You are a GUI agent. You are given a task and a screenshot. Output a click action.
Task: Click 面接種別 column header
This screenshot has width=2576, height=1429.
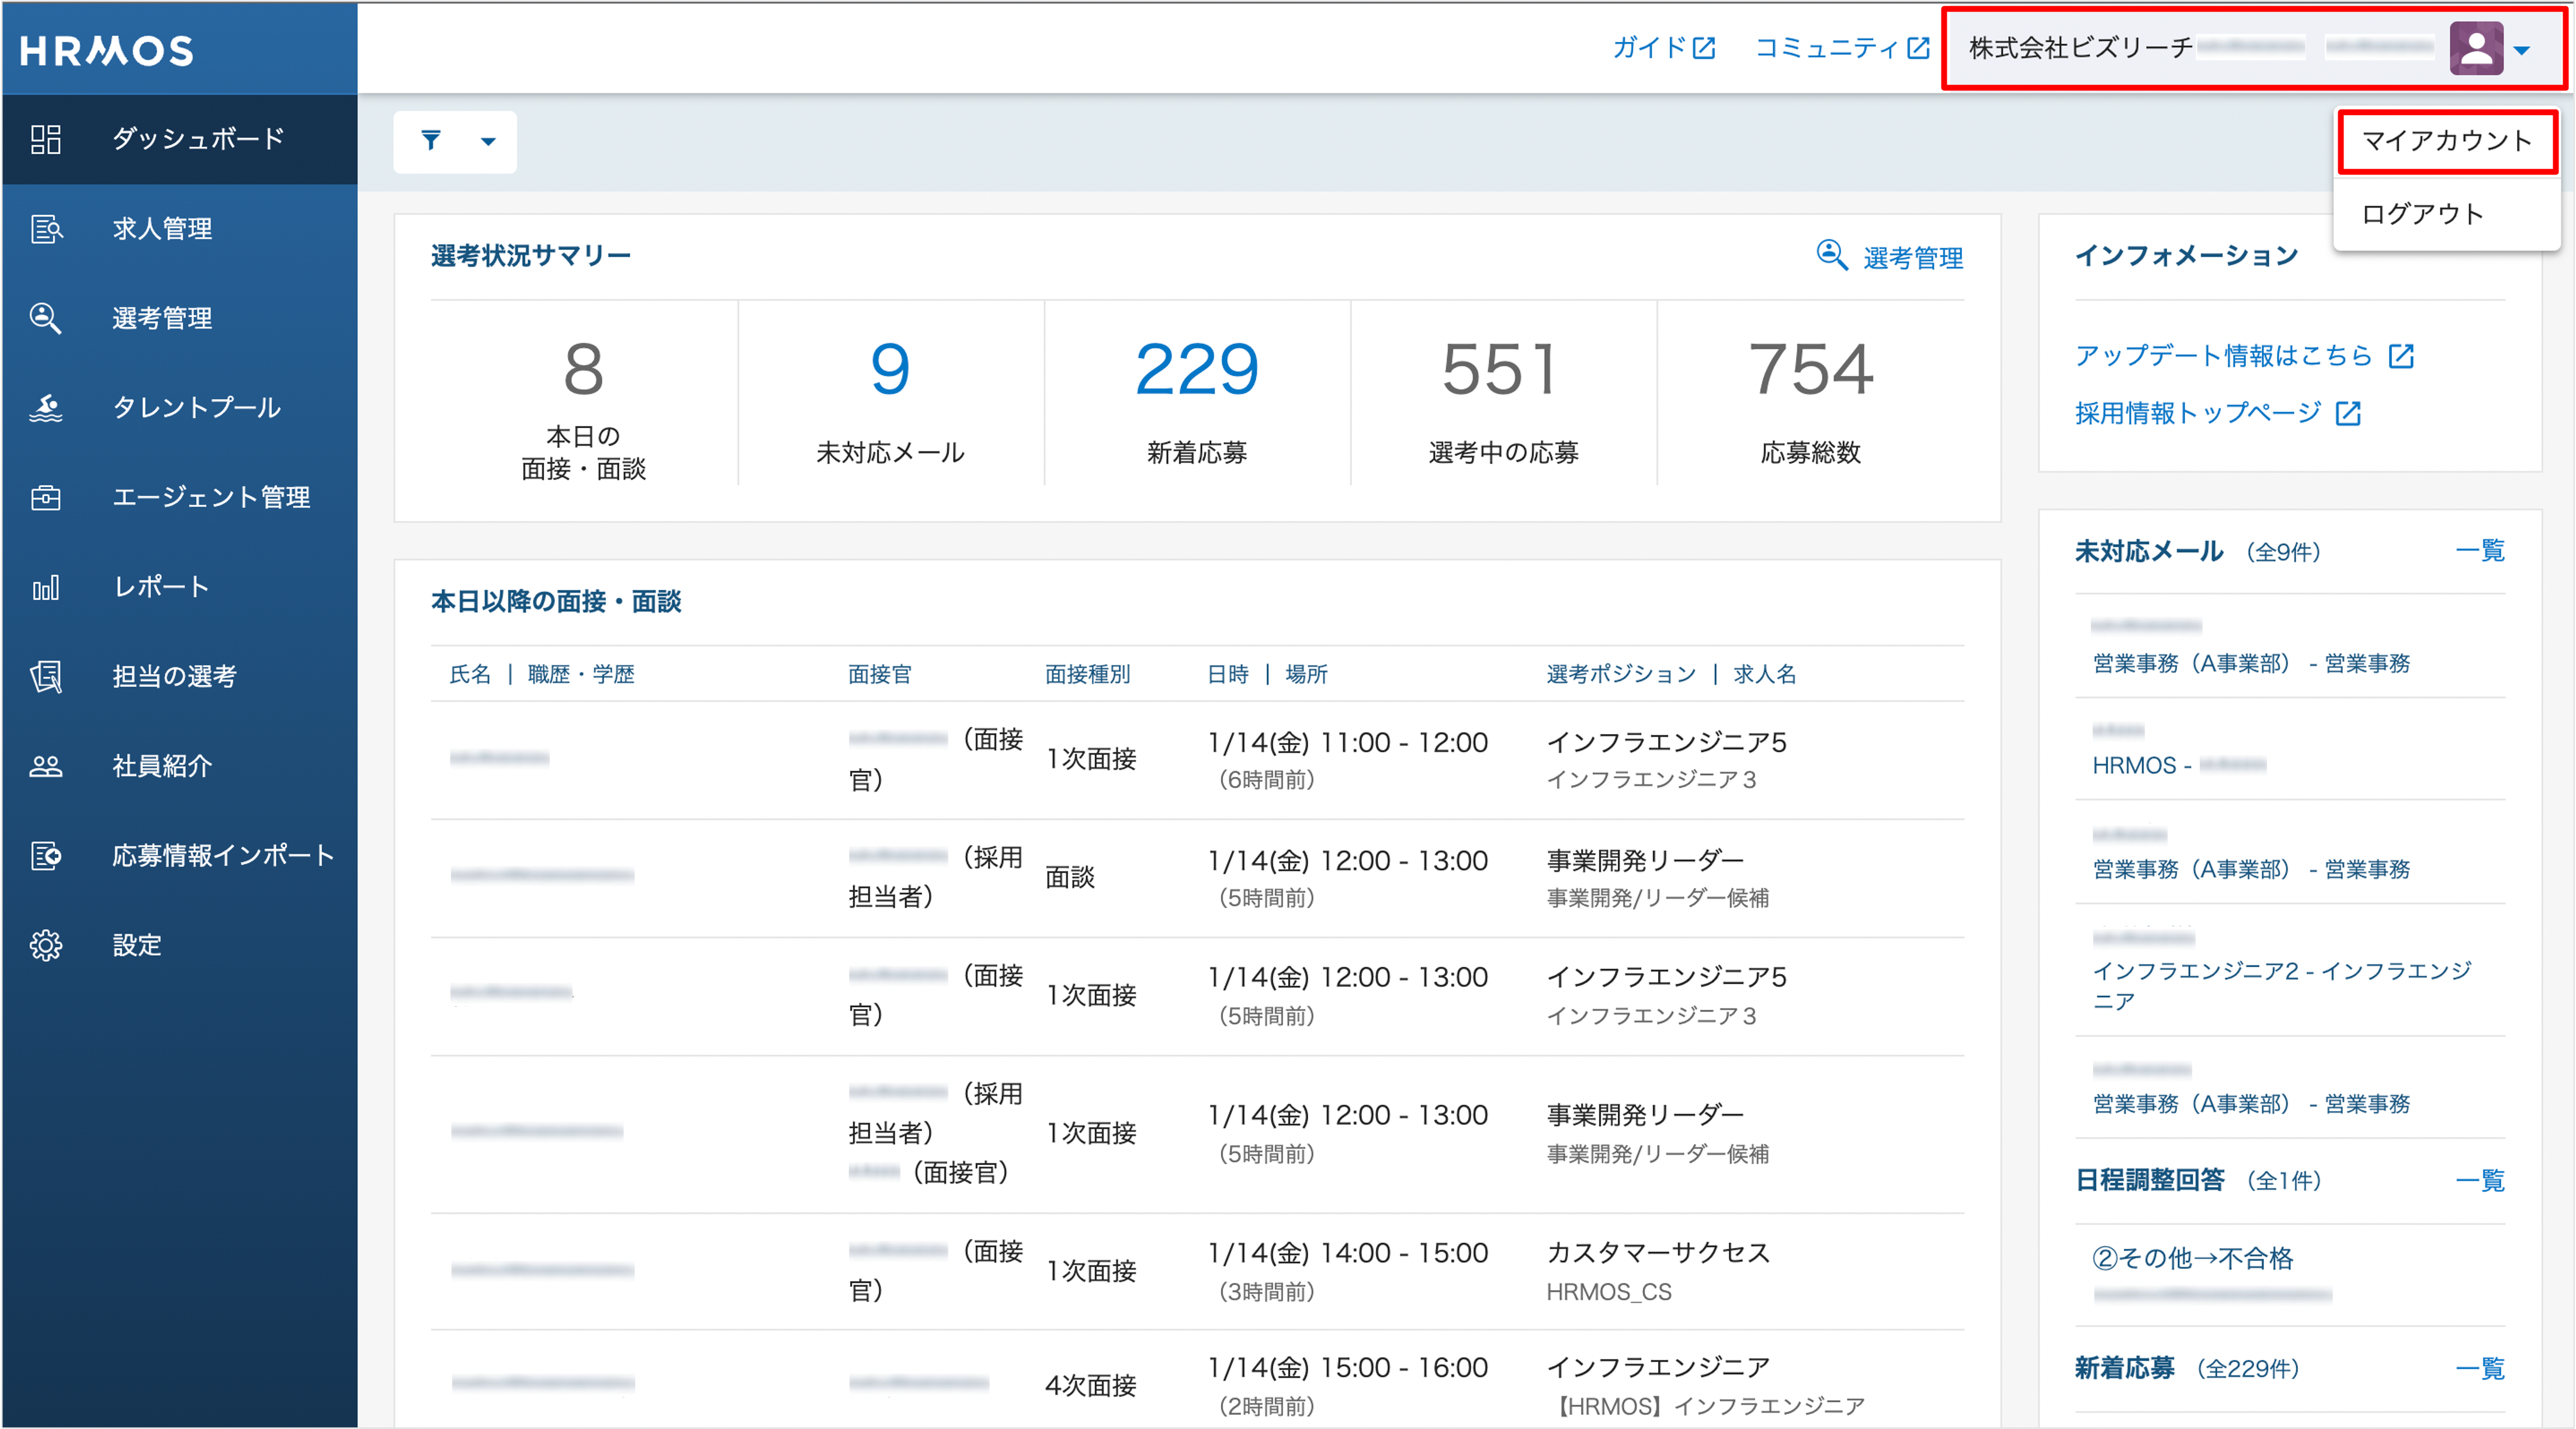click(1088, 674)
